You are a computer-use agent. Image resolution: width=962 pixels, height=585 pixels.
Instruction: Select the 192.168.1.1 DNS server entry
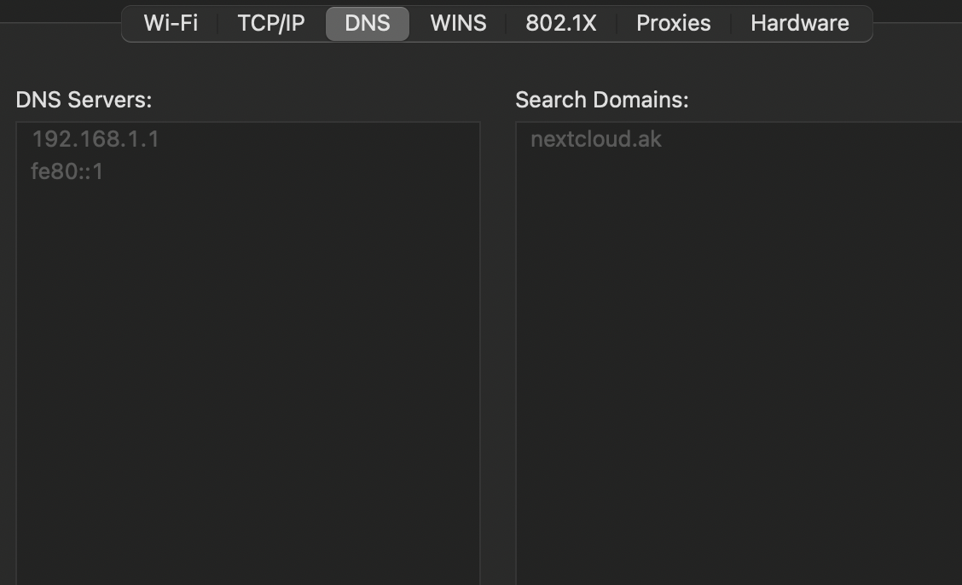tap(96, 139)
